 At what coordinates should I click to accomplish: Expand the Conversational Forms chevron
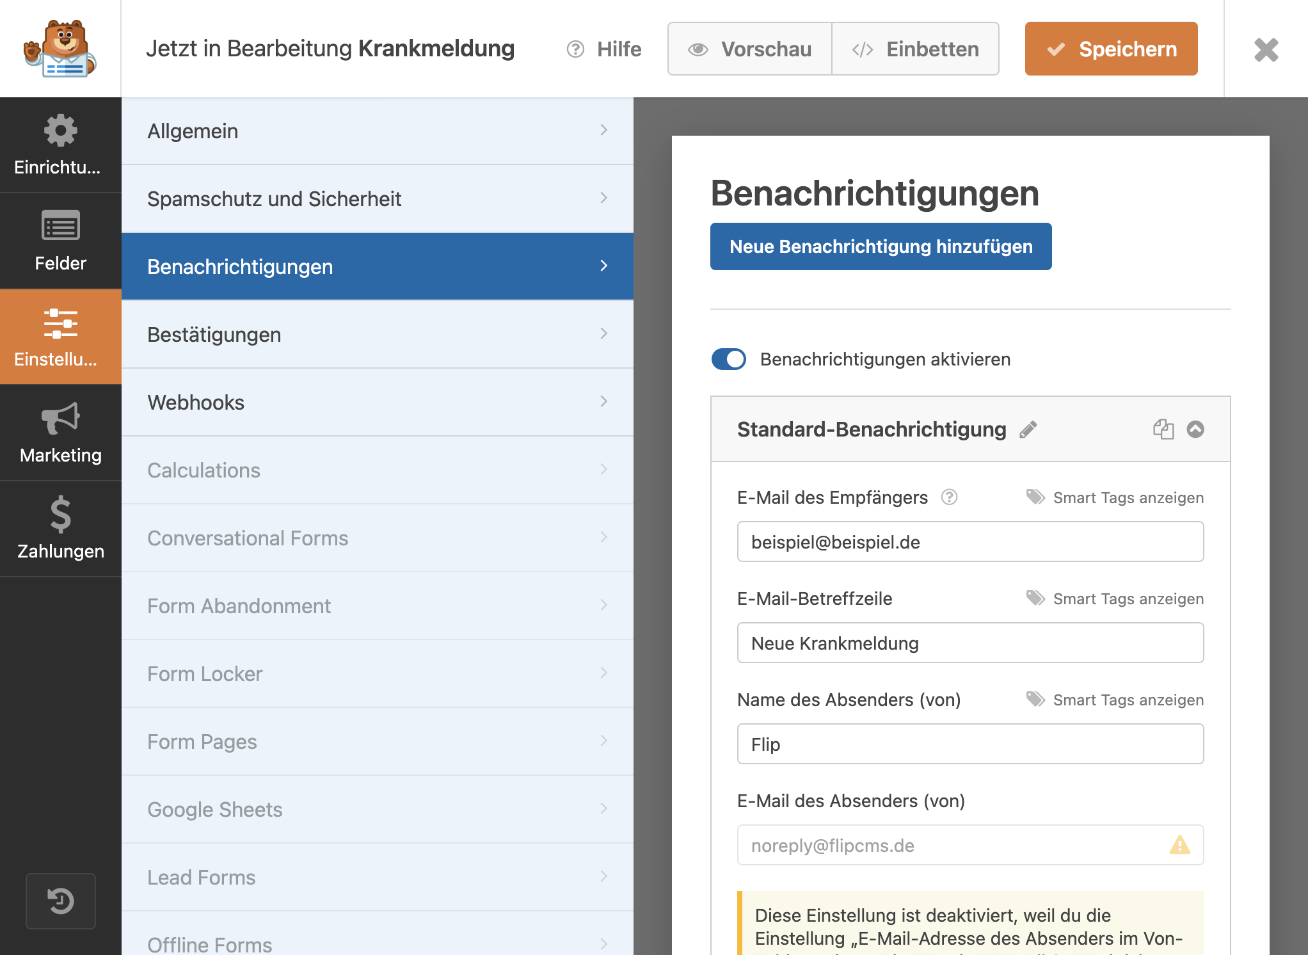[603, 537]
